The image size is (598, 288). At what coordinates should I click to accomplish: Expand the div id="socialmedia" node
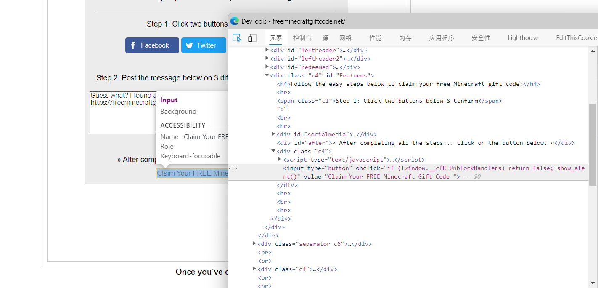(273, 134)
